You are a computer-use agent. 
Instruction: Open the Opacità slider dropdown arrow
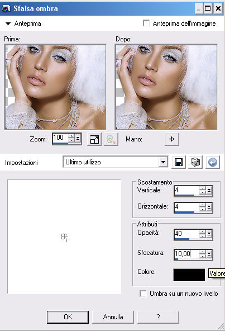point(209,234)
